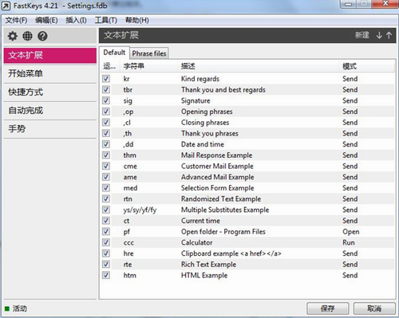Click 新建 to create new entry
The height and width of the screenshot is (318, 399).
click(x=362, y=35)
